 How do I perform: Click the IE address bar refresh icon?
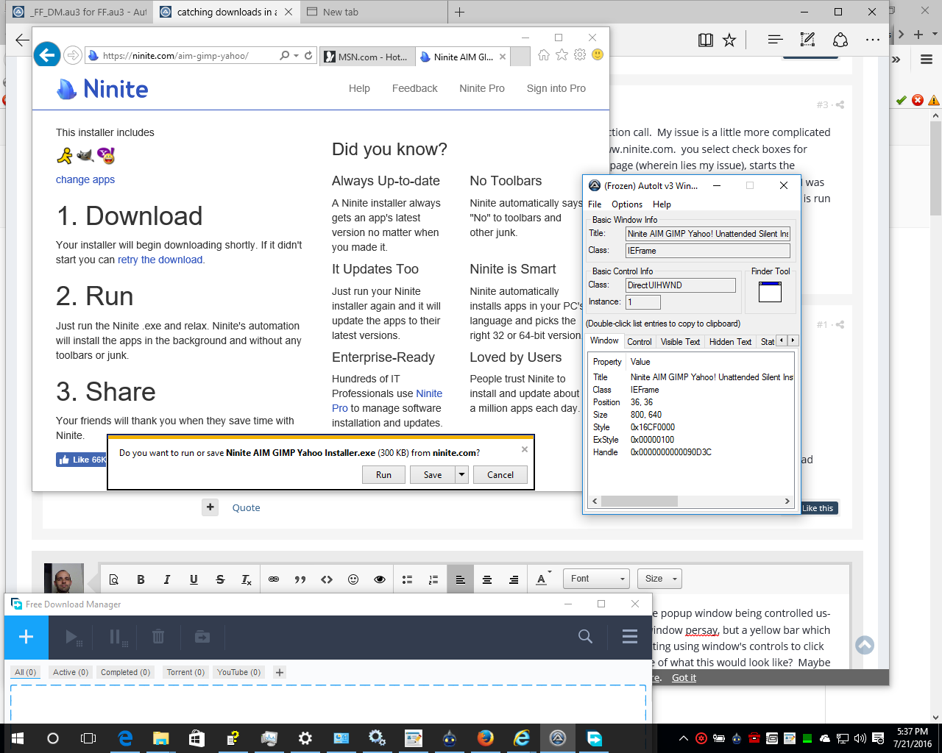point(308,55)
